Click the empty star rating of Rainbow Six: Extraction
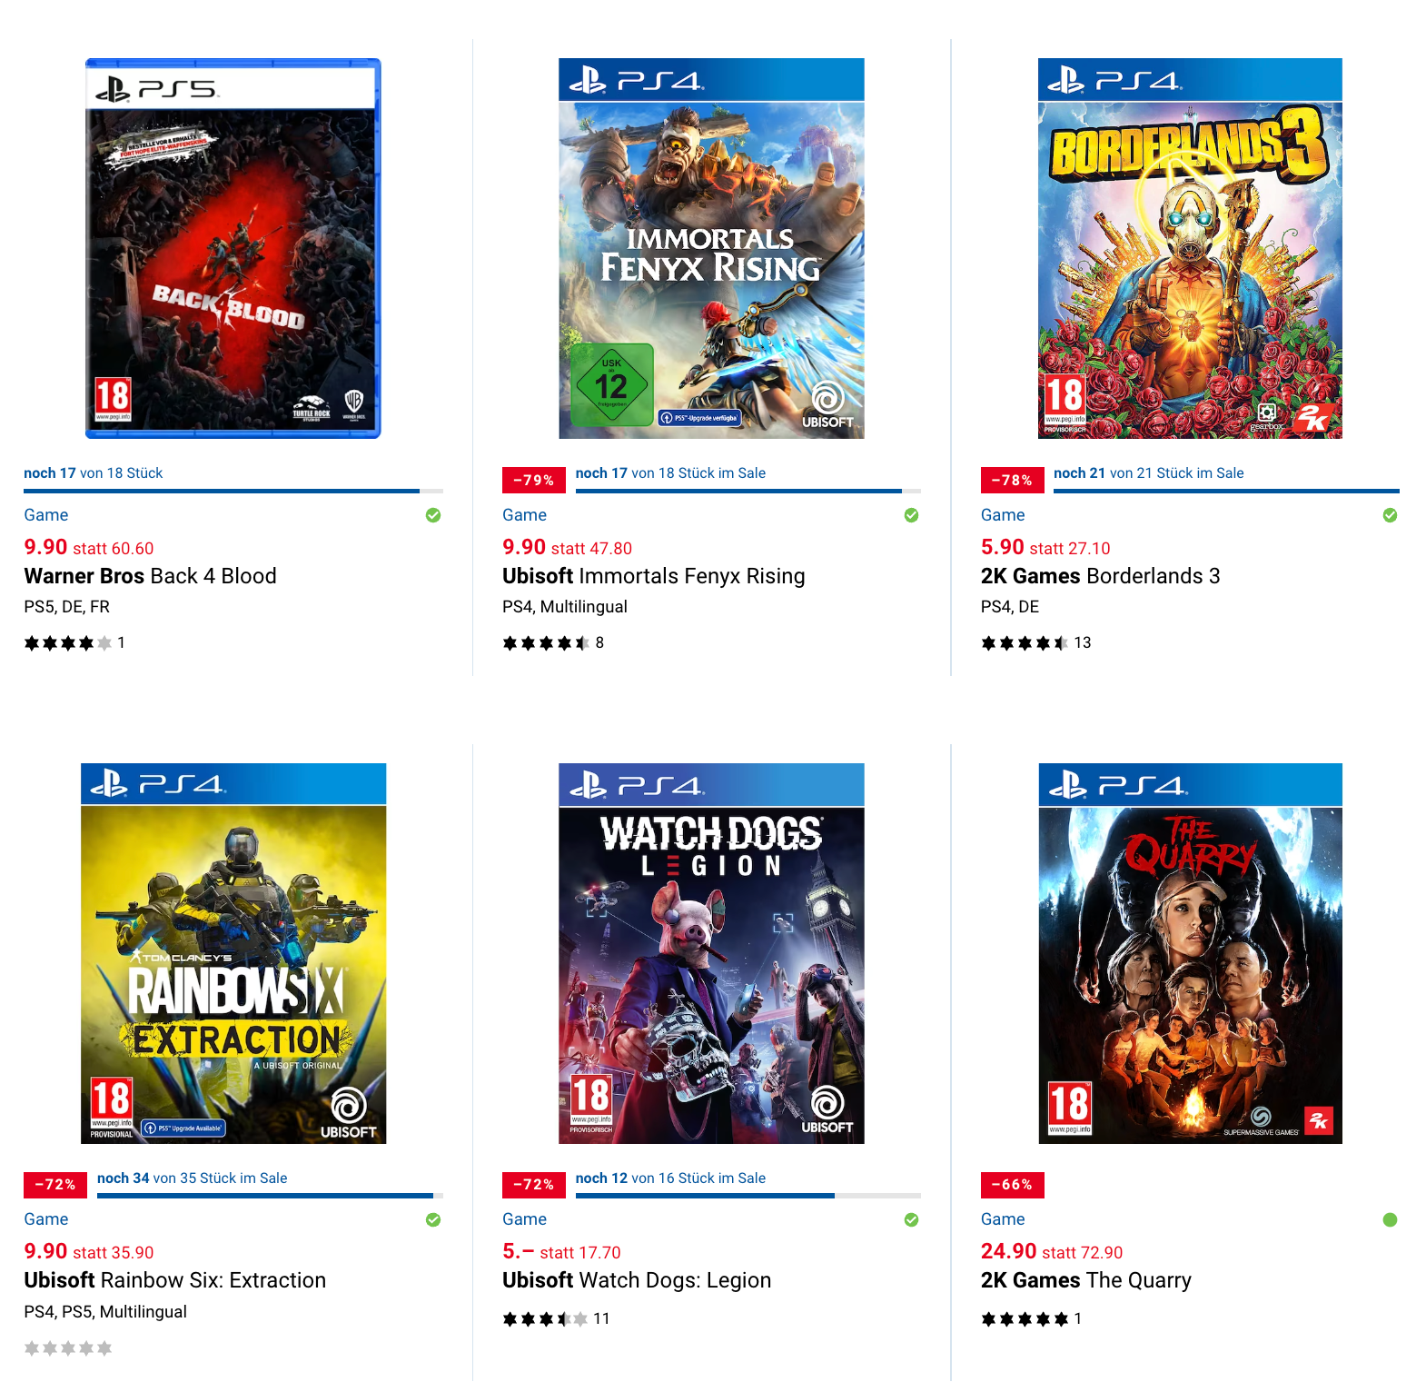Screen dimensions: 1426x1392 68,1348
